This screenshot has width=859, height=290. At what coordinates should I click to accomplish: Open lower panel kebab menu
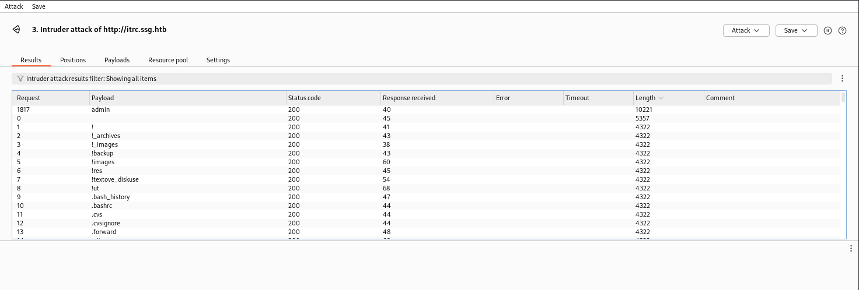(x=851, y=249)
